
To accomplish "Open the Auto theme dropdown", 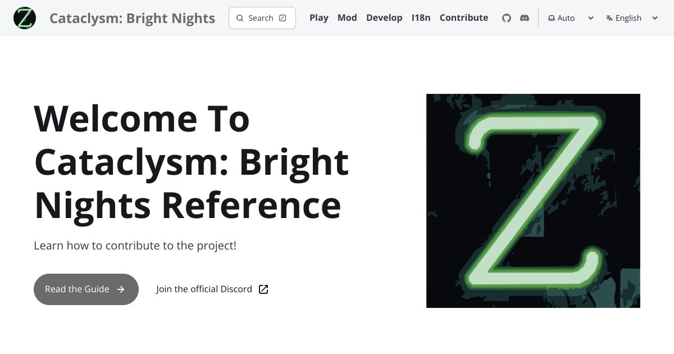I will (x=571, y=18).
